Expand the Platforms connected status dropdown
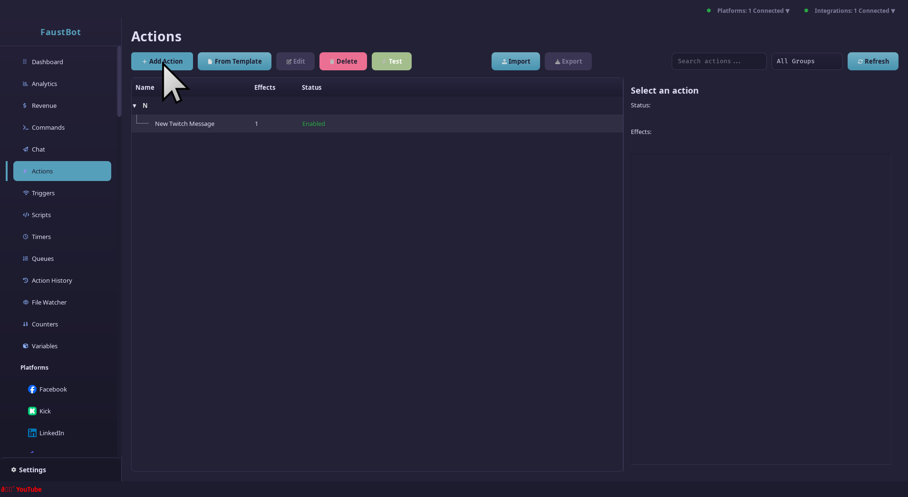Image resolution: width=908 pixels, height=497 pixels. coord(753,11)
